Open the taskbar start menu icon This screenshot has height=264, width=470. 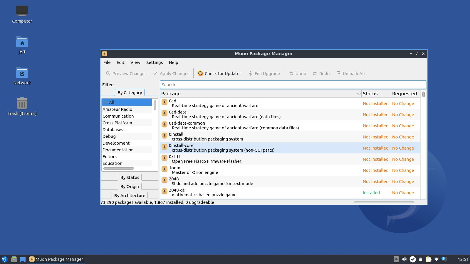4,259
